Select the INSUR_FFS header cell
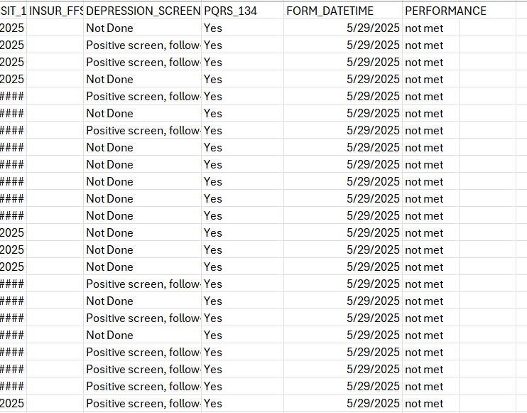The width and height of the screenshot is (527, 413). click(55, 11)
